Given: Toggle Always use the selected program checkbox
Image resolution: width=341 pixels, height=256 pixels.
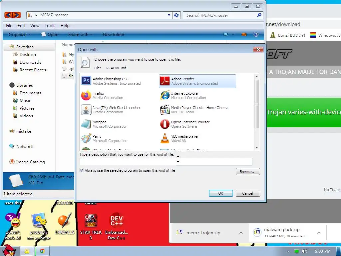Looking at the screenshot, I should coord(82,170).
